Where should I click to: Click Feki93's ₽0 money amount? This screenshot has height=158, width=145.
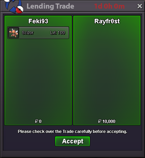point(38,121)
